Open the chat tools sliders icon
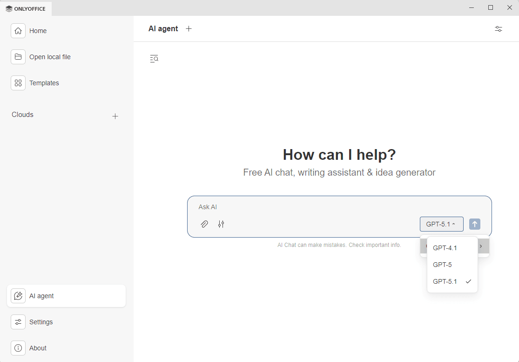 pos(221,224)
